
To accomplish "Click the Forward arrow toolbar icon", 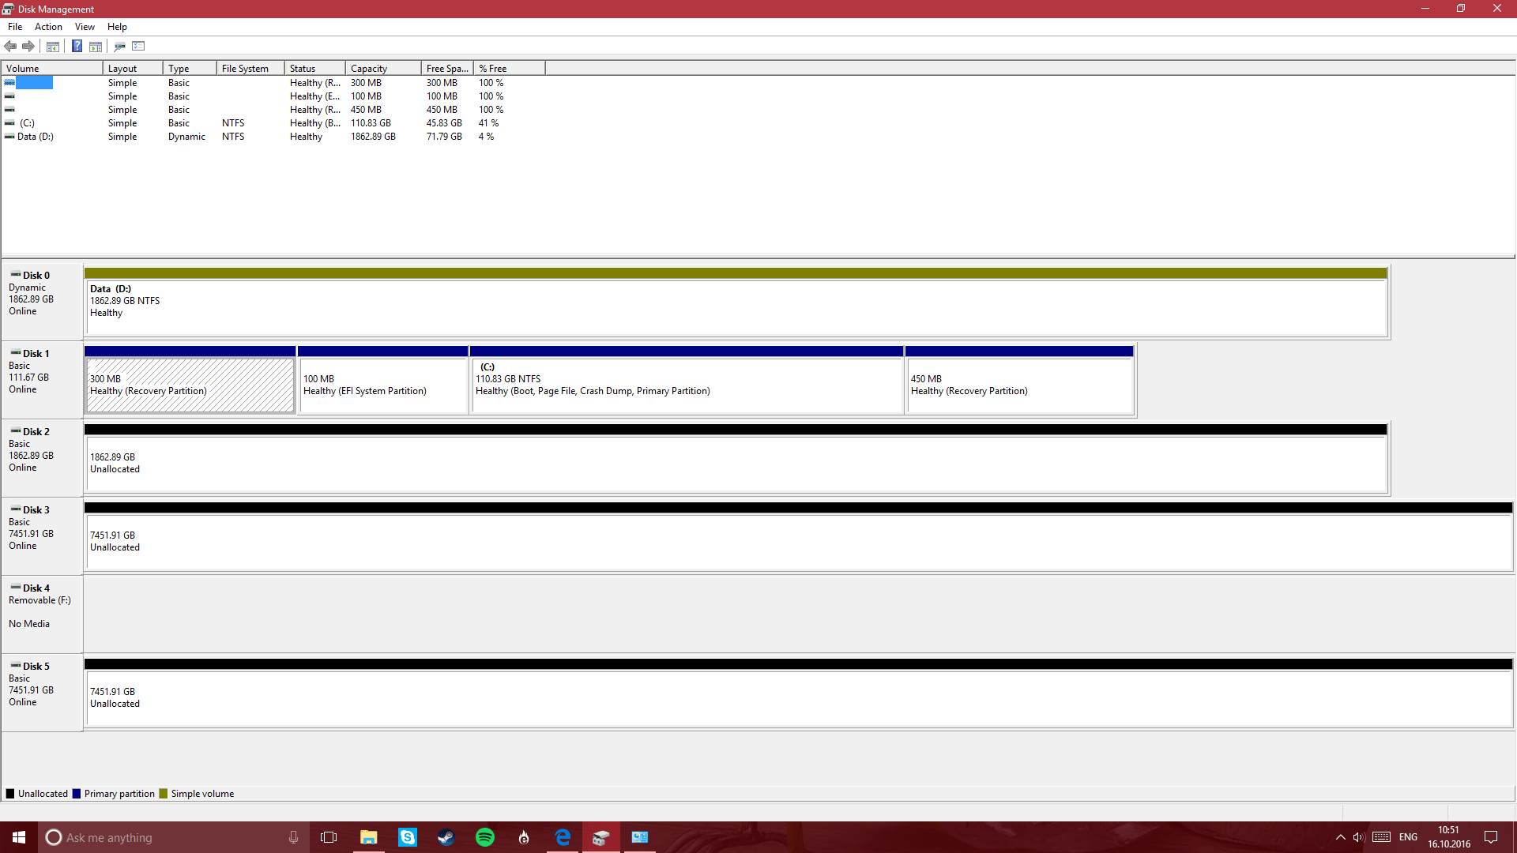I will (28, 47).
